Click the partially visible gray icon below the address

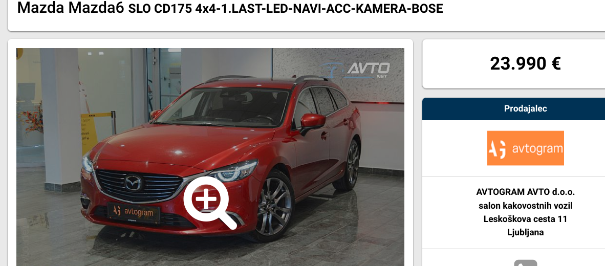pos(525,263)
